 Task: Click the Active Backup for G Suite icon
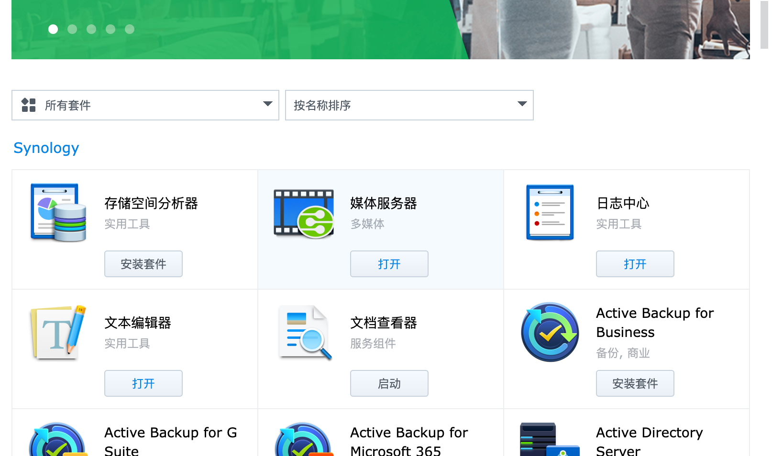click(x=58, y=439)
